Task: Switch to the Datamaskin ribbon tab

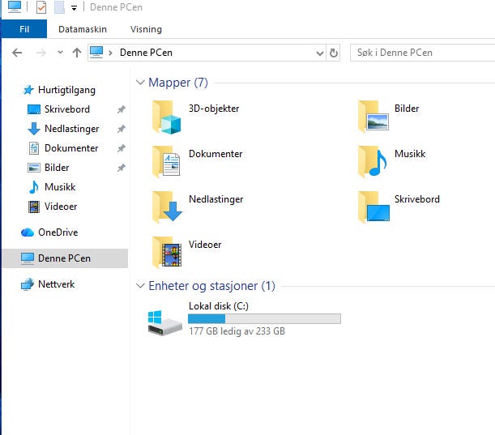Action: pos(83,29)
